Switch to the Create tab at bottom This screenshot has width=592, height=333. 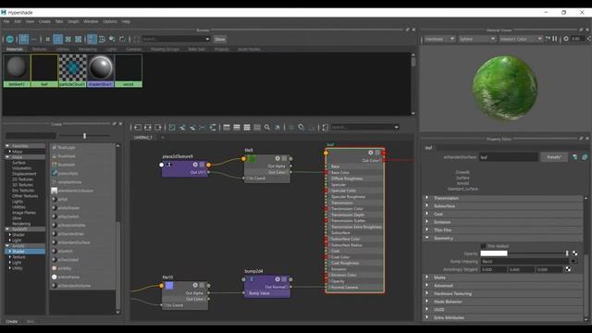click(x=12, y=321)
